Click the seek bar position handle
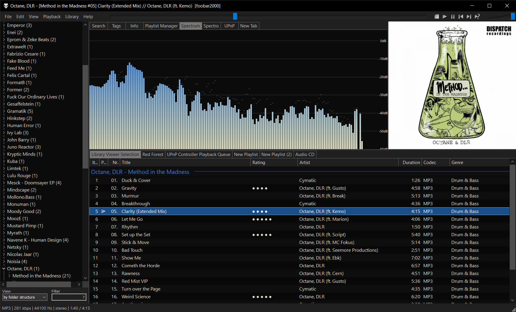Screen dimensions: 516x312 tap(235, 16)
